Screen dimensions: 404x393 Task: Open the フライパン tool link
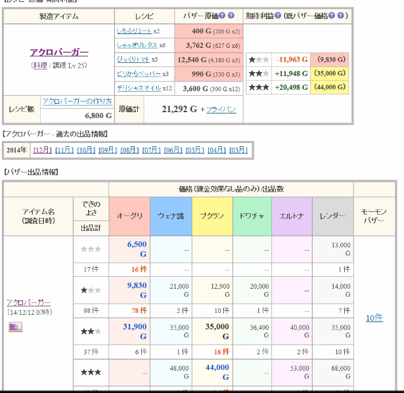click(x=221, y=110)
